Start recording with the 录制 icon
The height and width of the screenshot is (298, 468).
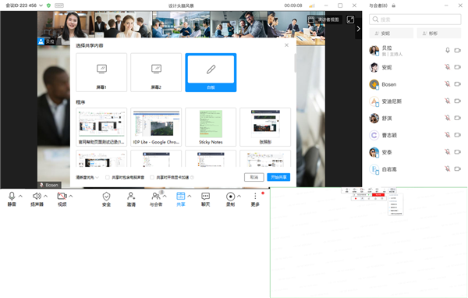(230, 199)
